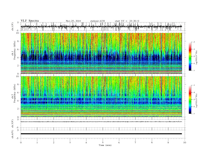Click the 'start UT = 23:20:0' label

point(127,21)
